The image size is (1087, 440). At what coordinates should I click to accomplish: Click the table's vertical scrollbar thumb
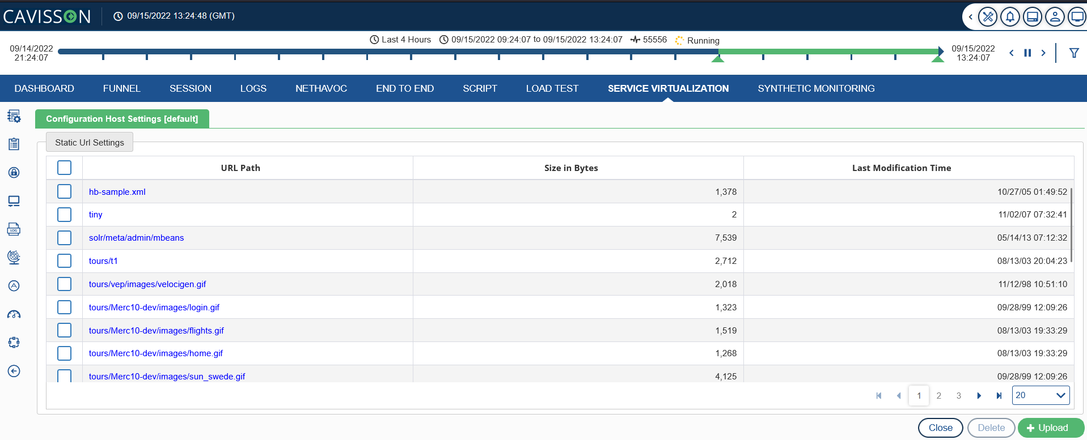(x=1071, y=224)
